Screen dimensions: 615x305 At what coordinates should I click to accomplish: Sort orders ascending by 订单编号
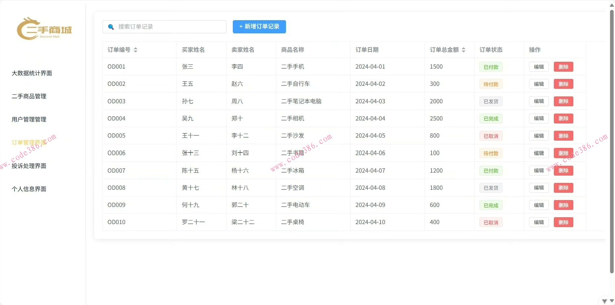(136, 48)
